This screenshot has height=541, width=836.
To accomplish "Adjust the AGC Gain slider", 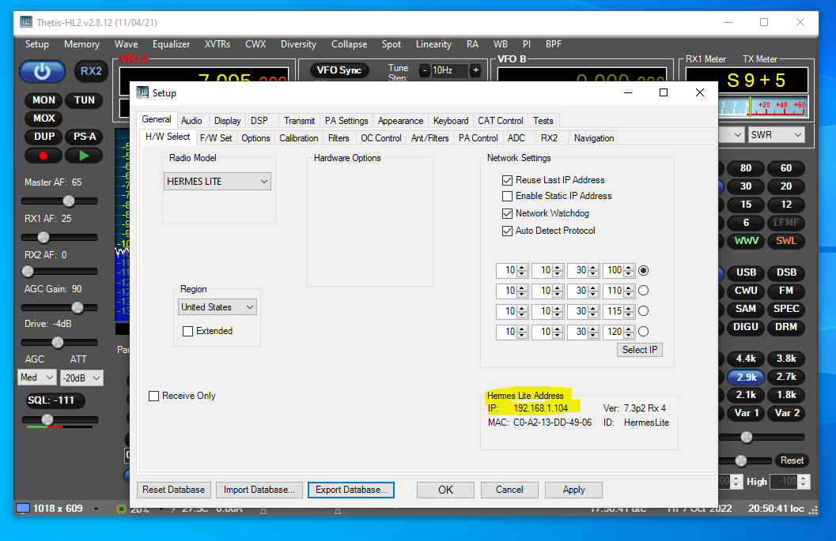I will [59, 307].
